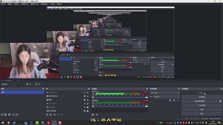
Task: Hide the 视频采集设备 source
Action: pos(85,96)
